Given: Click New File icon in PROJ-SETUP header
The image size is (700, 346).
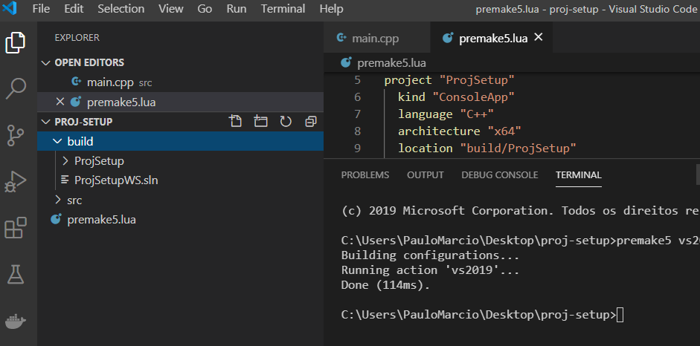Looking at the screenshot, I should coord(236,122).
